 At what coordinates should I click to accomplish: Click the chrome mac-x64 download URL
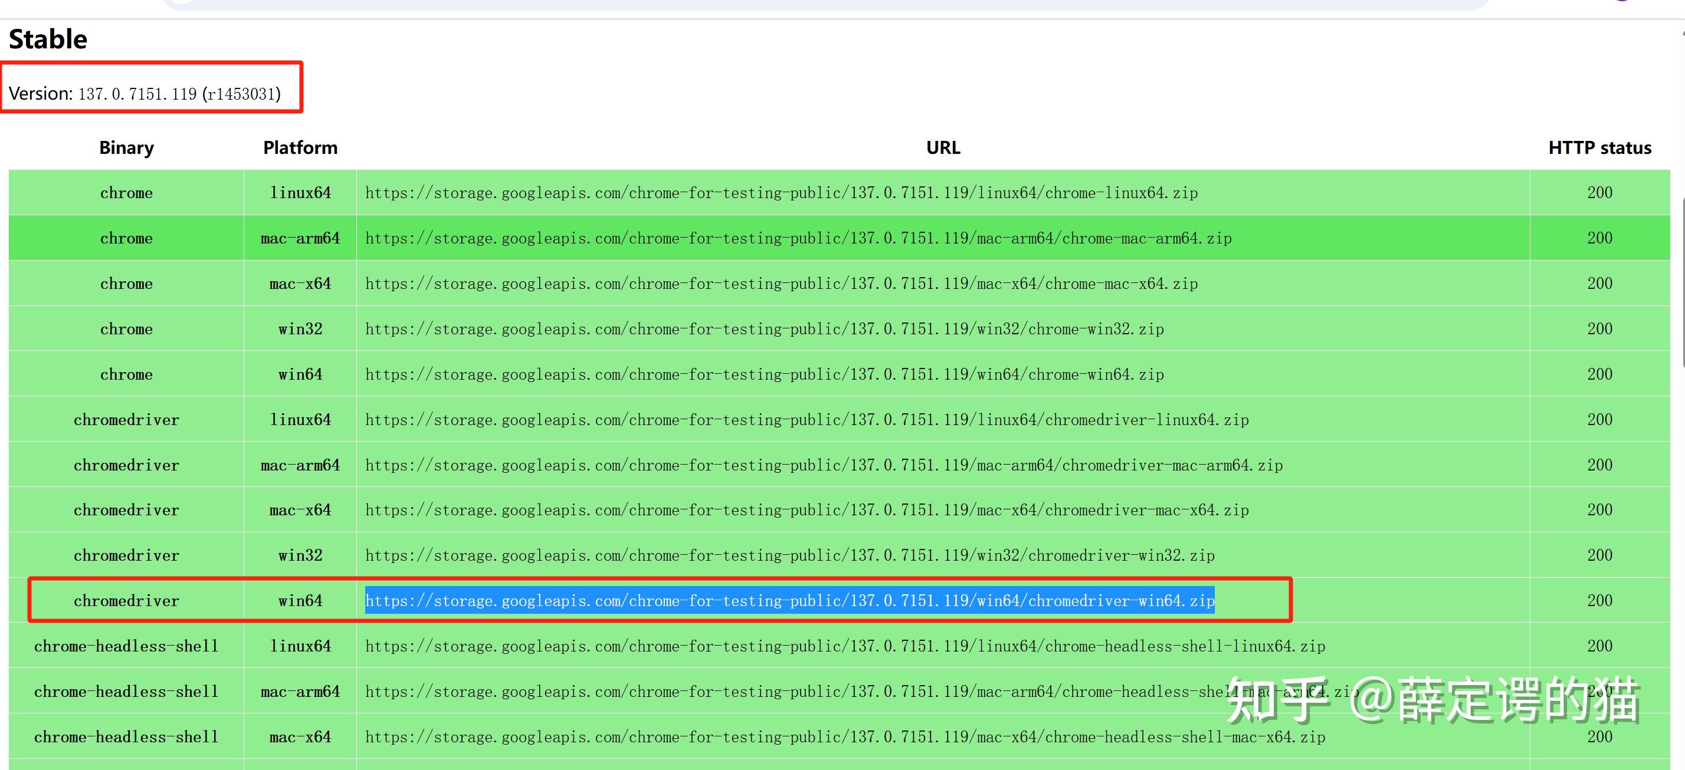(781, 284)
